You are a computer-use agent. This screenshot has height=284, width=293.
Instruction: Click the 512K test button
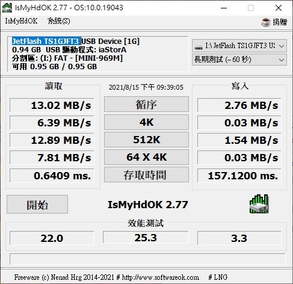pos(146,140)
